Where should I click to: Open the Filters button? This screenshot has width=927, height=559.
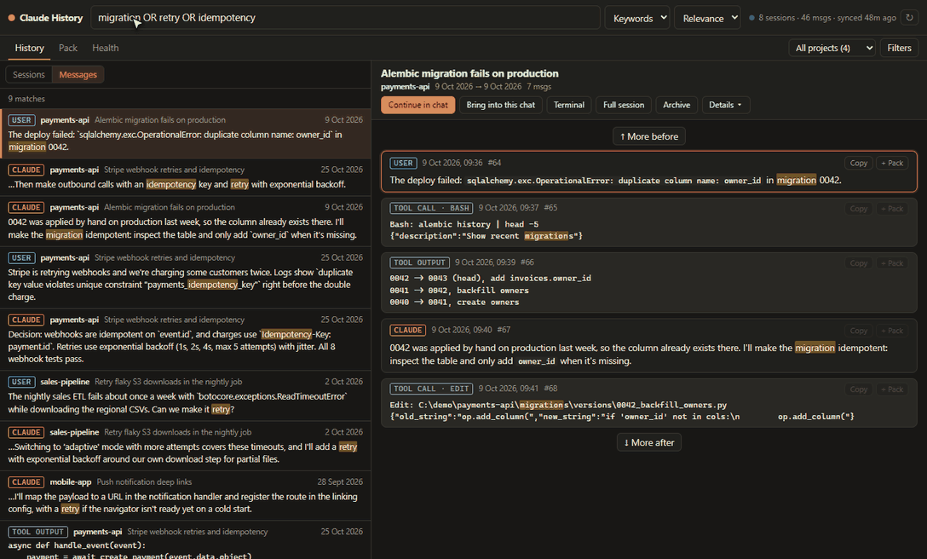pos(899,48)
